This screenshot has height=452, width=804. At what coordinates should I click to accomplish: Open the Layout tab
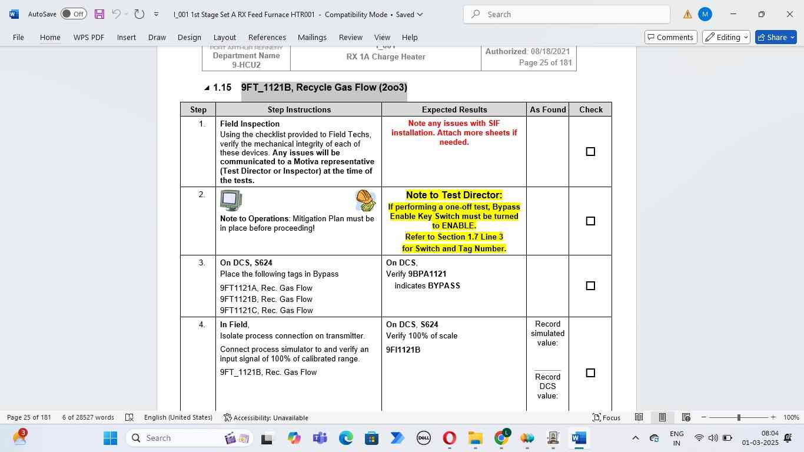(x=225, y=37)
